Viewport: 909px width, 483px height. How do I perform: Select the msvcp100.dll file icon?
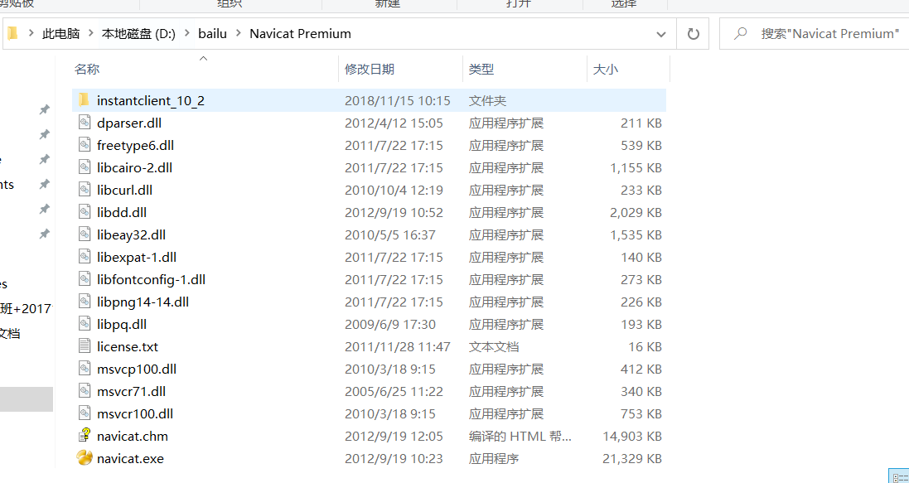coord(85,369)
